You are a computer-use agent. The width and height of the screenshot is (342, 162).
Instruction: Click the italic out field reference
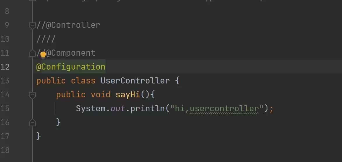[x=118, y=108]
